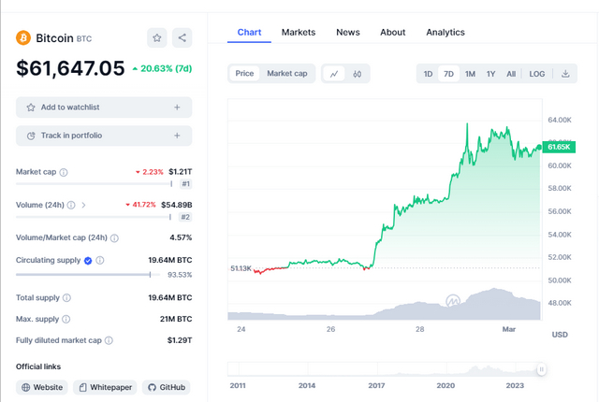Select the Price chart toggle
Image resolution: width=599 pixels, height=402 pixels.
point(244,74)
